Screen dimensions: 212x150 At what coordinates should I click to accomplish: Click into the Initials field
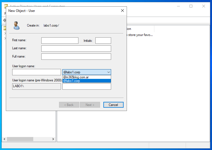[103, 41]
